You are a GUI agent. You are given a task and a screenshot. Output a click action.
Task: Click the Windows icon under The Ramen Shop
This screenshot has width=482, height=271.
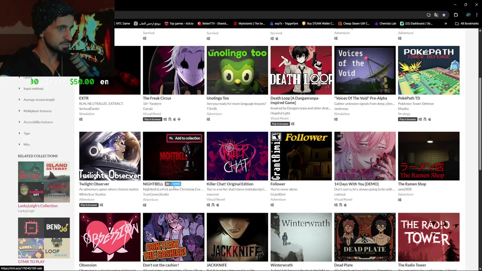click(400, 200)
